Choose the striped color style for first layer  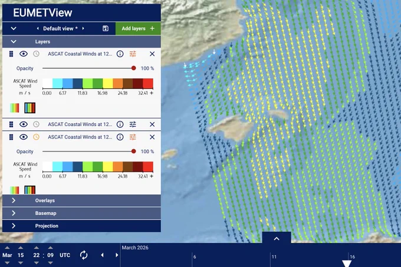point(30,108)
